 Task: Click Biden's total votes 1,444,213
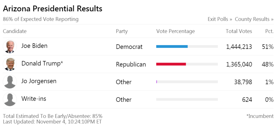pyautogui.click(x=239, y=47)
